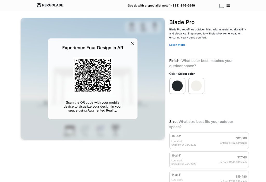Choose the 10'x10' size option

click(209, 141)
